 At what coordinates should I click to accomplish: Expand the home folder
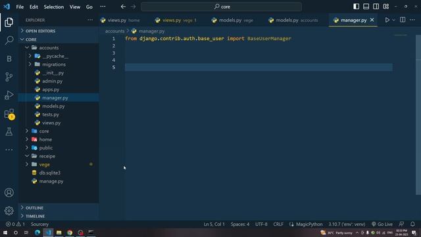tap(59, 140)
